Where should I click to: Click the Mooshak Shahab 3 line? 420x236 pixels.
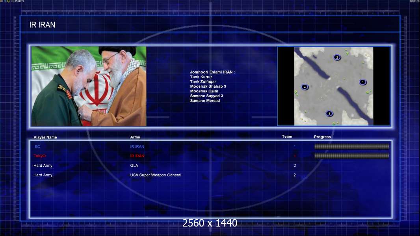(x=208, y=86)
